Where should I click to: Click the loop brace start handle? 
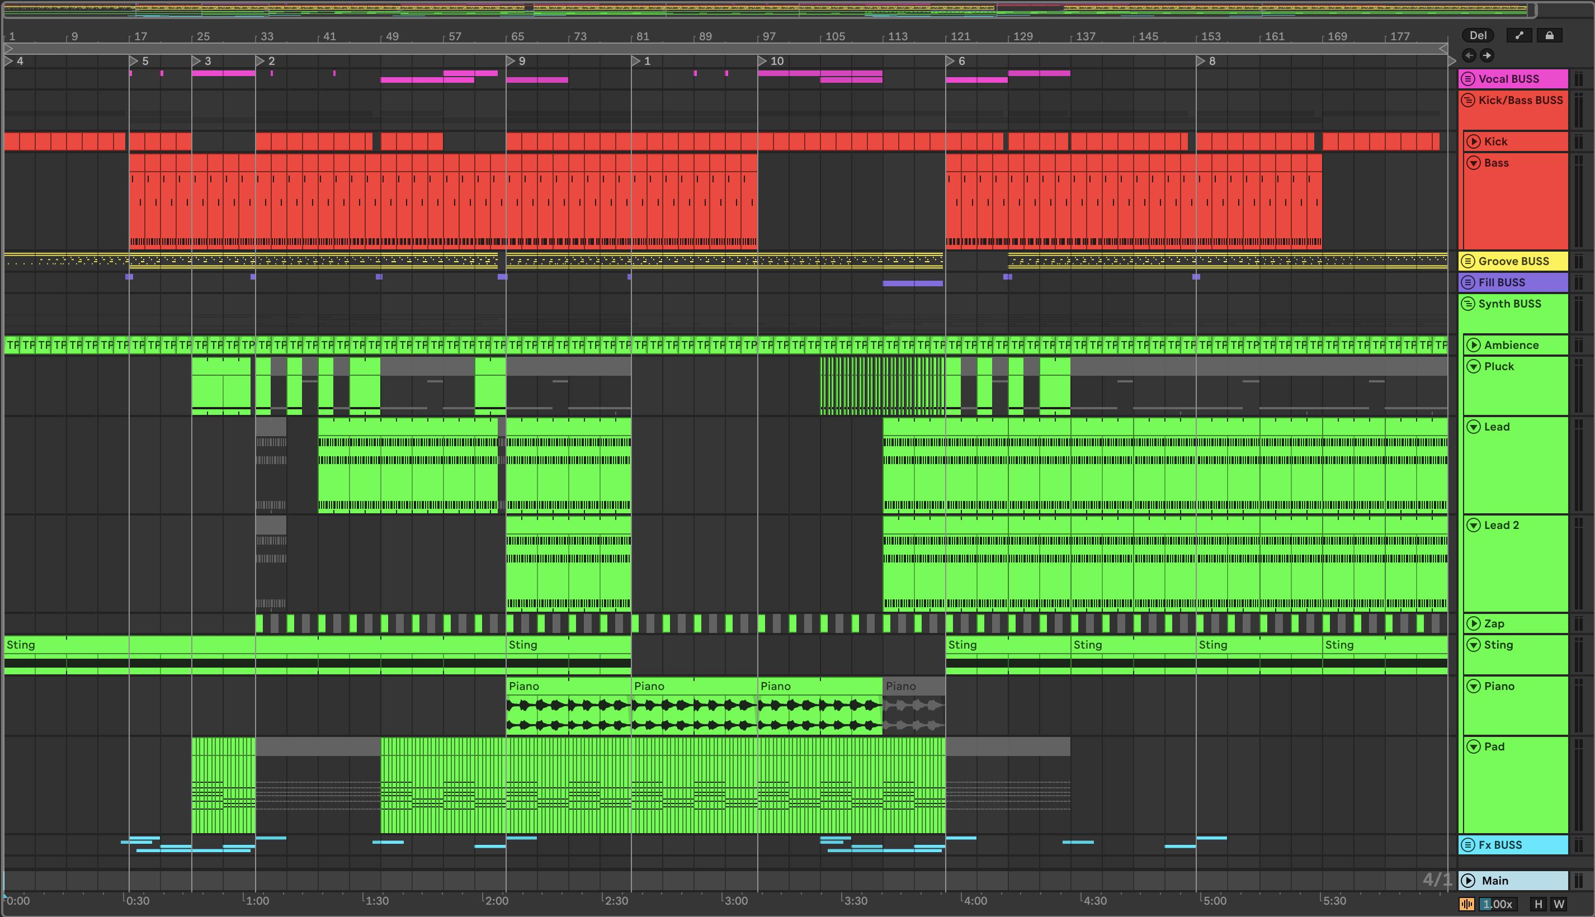(8, 48)
